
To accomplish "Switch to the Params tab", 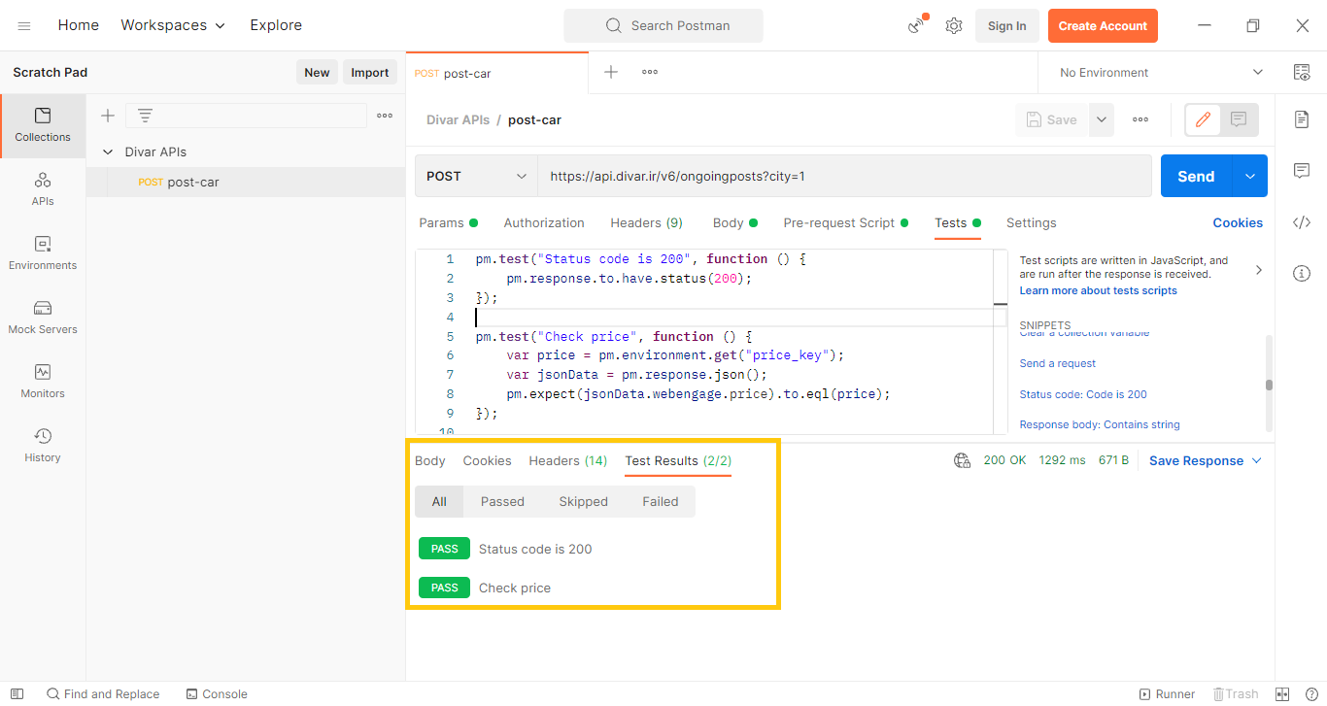I will click(448, 222).
